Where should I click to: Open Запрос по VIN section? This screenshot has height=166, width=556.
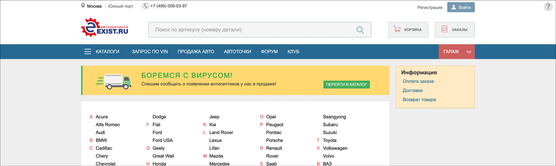coord(150,52)
